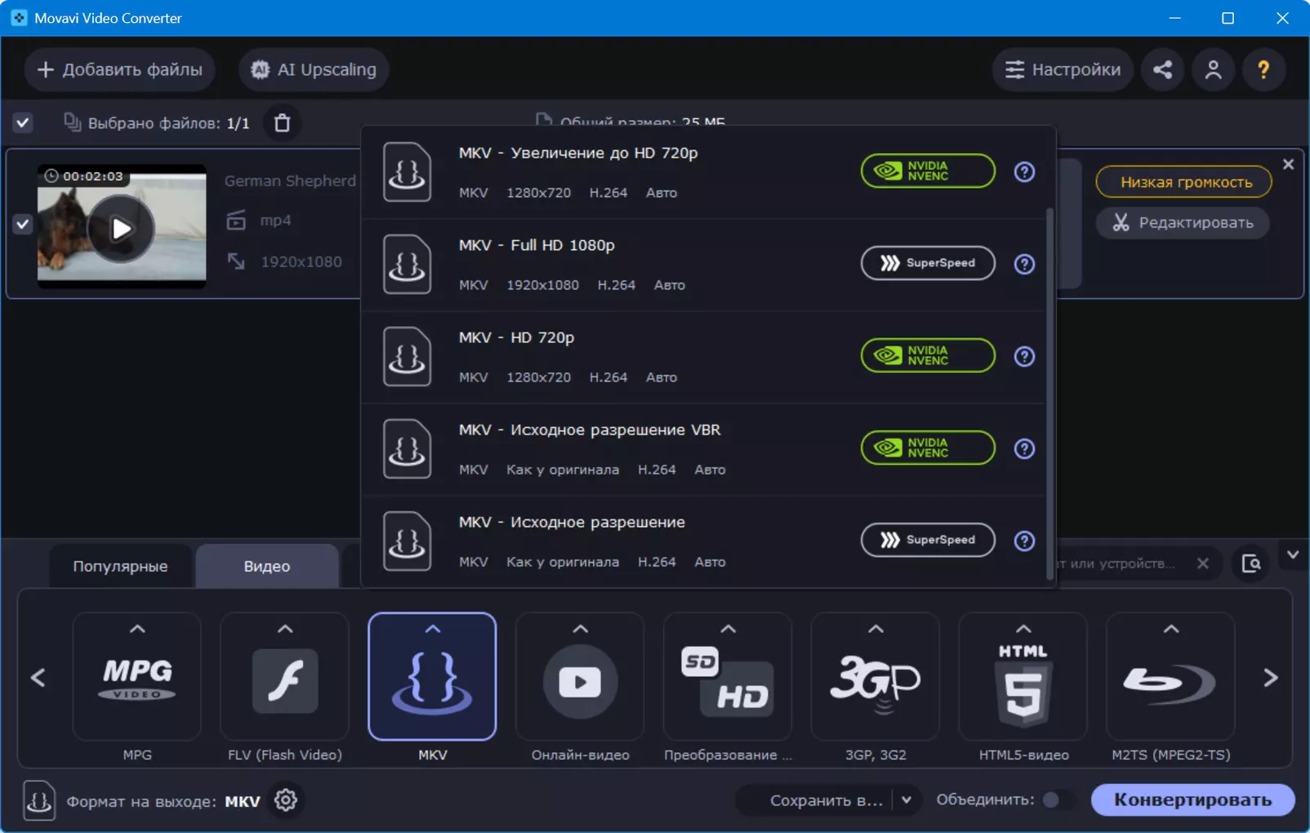Show info for MKV HD 720p preset
Screen dimensions: 1310x833
click(1024, 356)
